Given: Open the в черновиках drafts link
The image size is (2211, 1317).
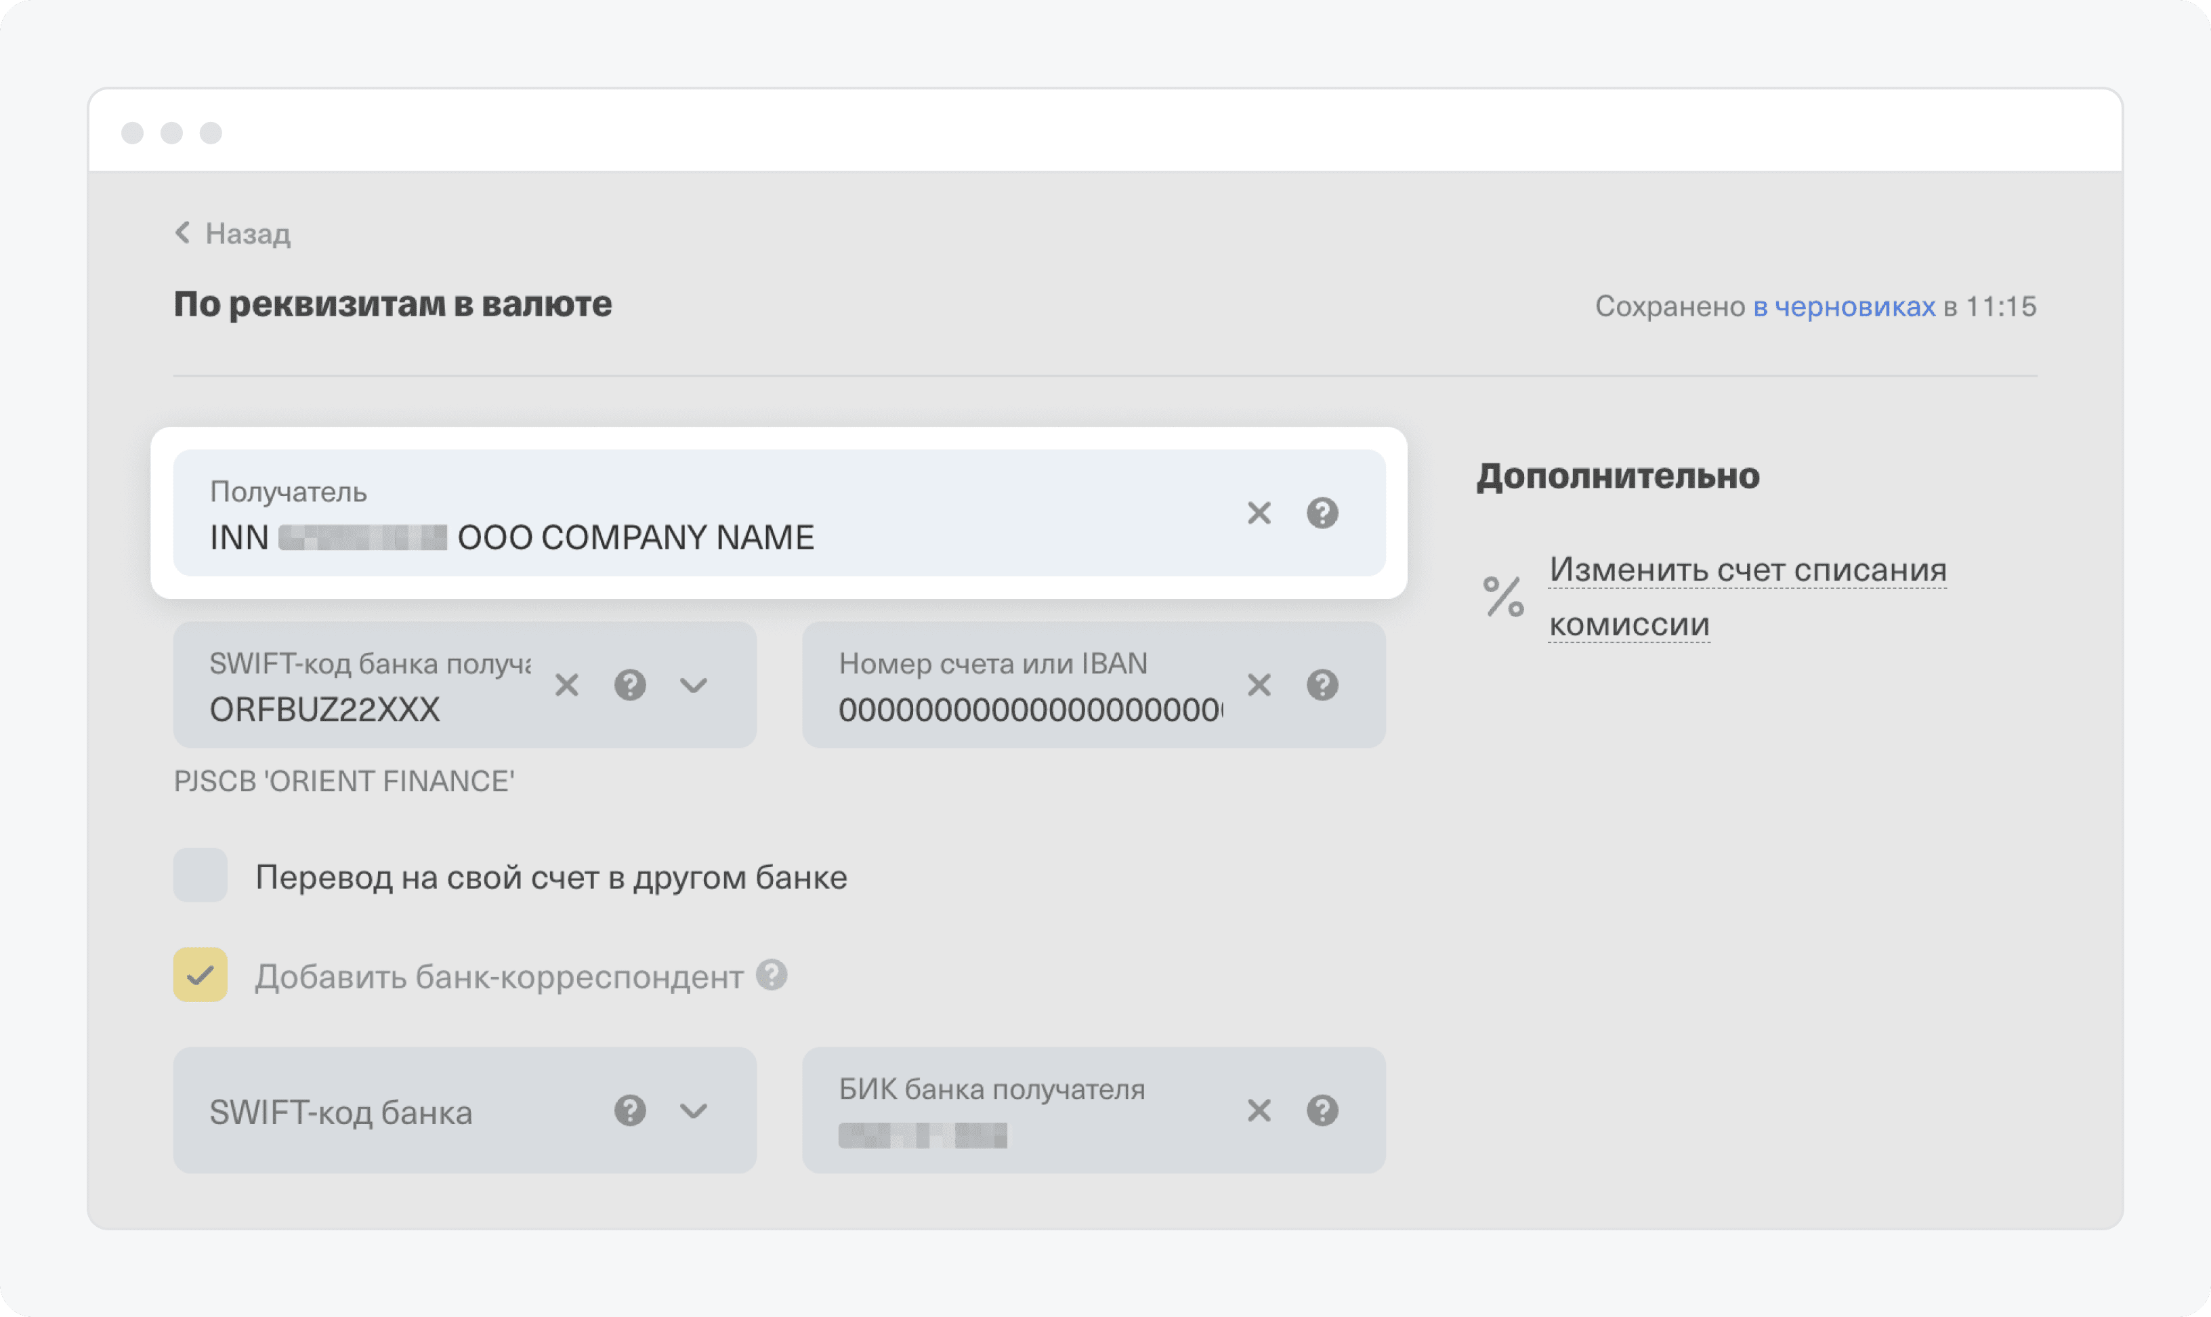Looking at the screenshot, I should 1844,306.
